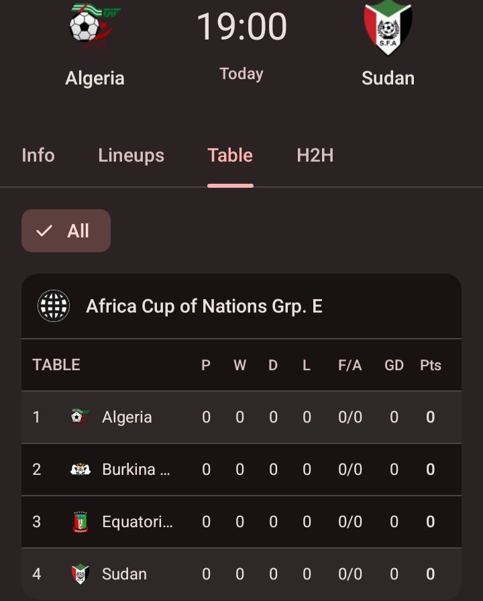Toggle the All filter chip
The width and height of the screenshot is (483, 601).
66,231
